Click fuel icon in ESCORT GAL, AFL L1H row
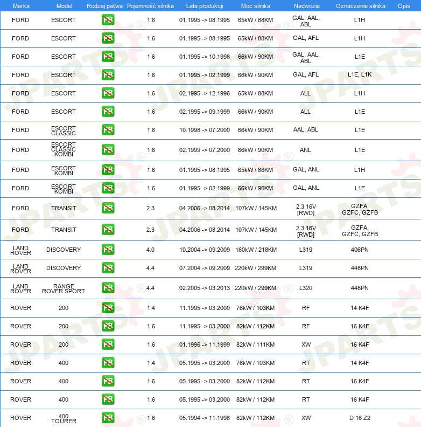Viewport: 421px width, 427px height. [x=108, y=38]
